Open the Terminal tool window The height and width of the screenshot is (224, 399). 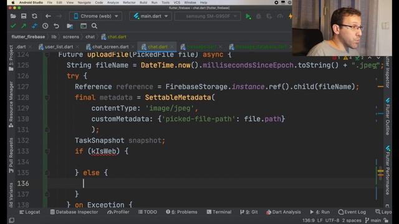[219, 212]
